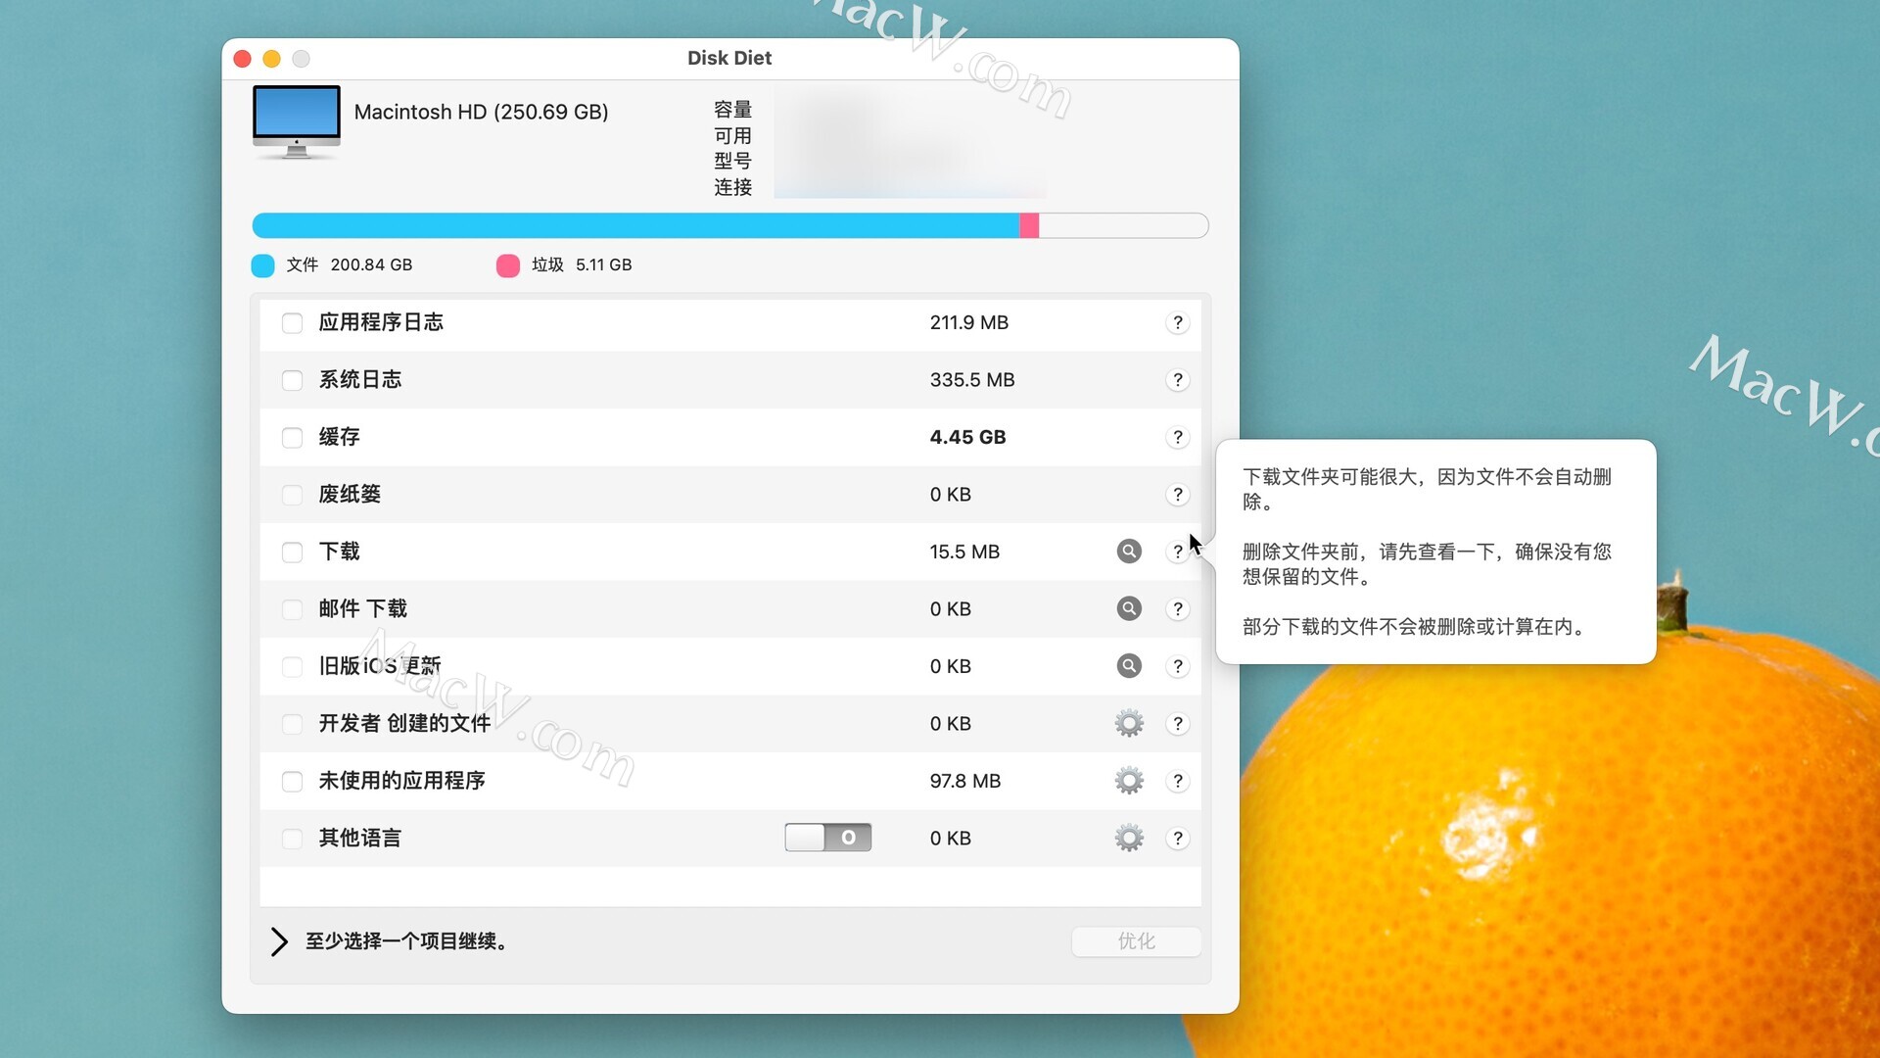Inspect 下载 folder with magnifier icon
Screen dimensions: 1880x1058
tap(1129, 552)
